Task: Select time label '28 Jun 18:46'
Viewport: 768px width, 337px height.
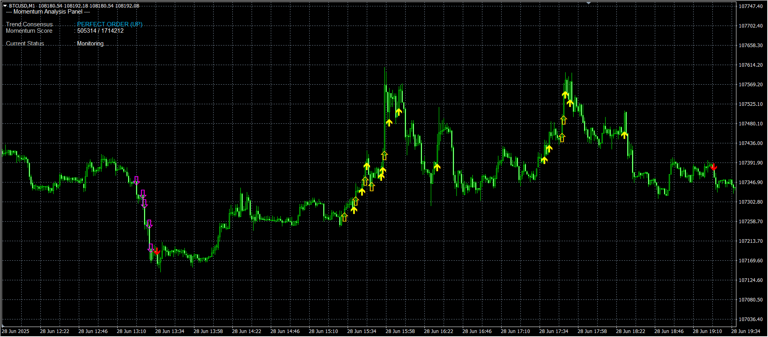Action: (669, 331)
